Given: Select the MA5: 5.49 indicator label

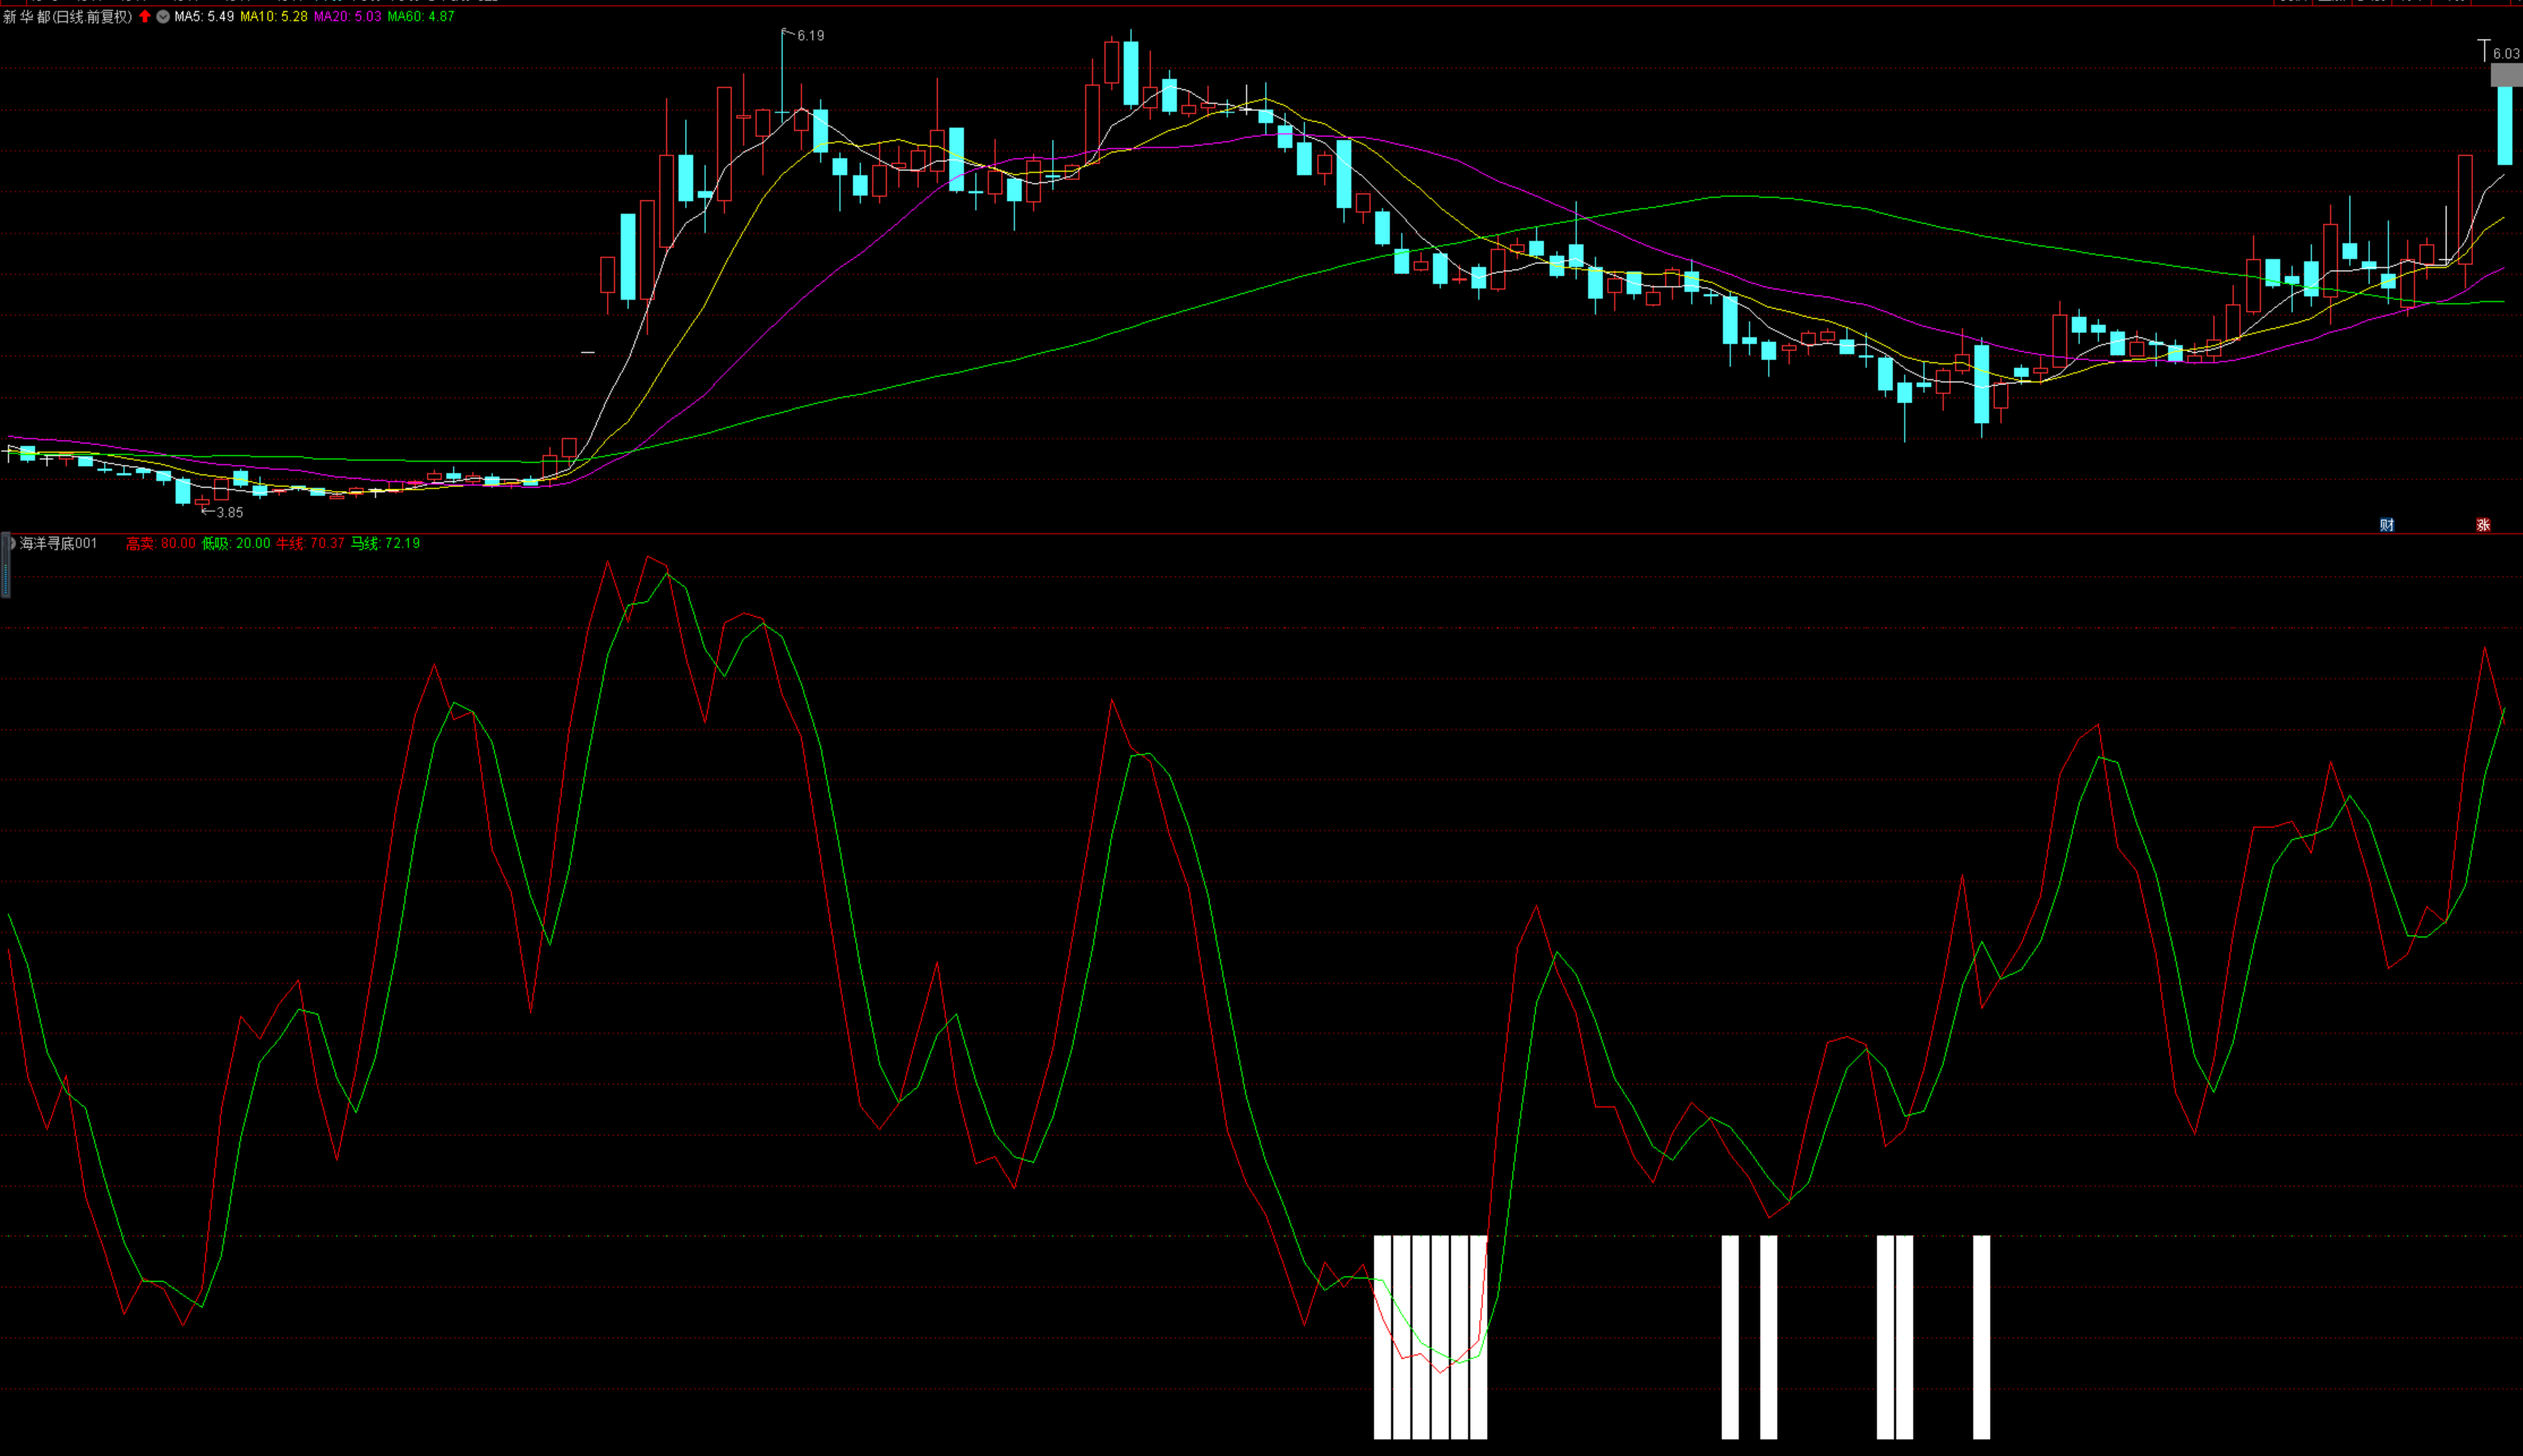Looking at the screenshot, I should tap(204, 16).
